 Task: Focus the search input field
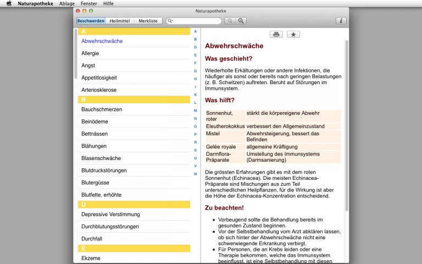(194, 21)
